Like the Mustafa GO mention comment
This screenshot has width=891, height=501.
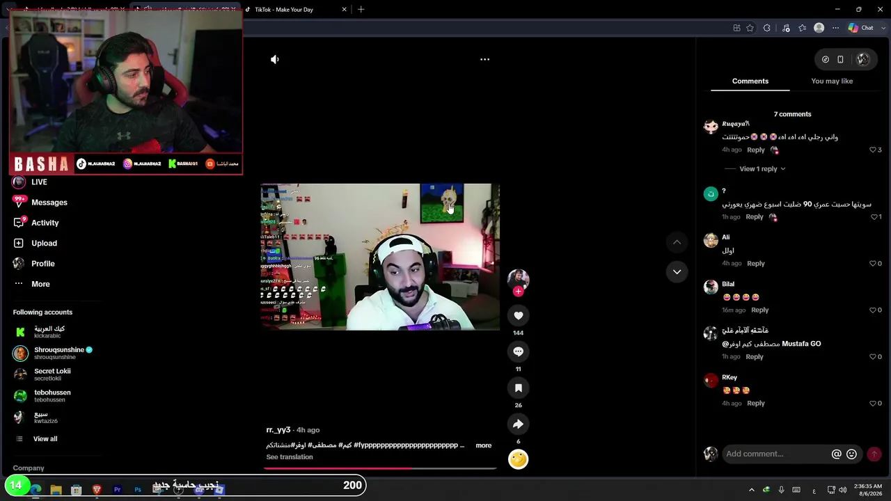click(873, 357)
